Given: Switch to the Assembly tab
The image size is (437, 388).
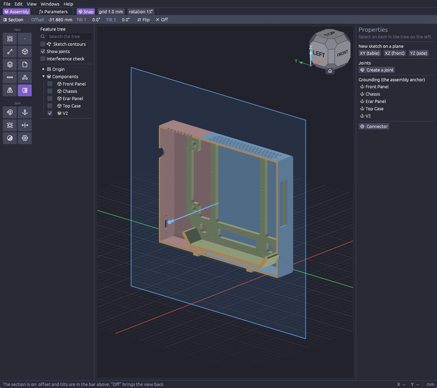Looking at the screenshot, I should (x=17, y=12).
